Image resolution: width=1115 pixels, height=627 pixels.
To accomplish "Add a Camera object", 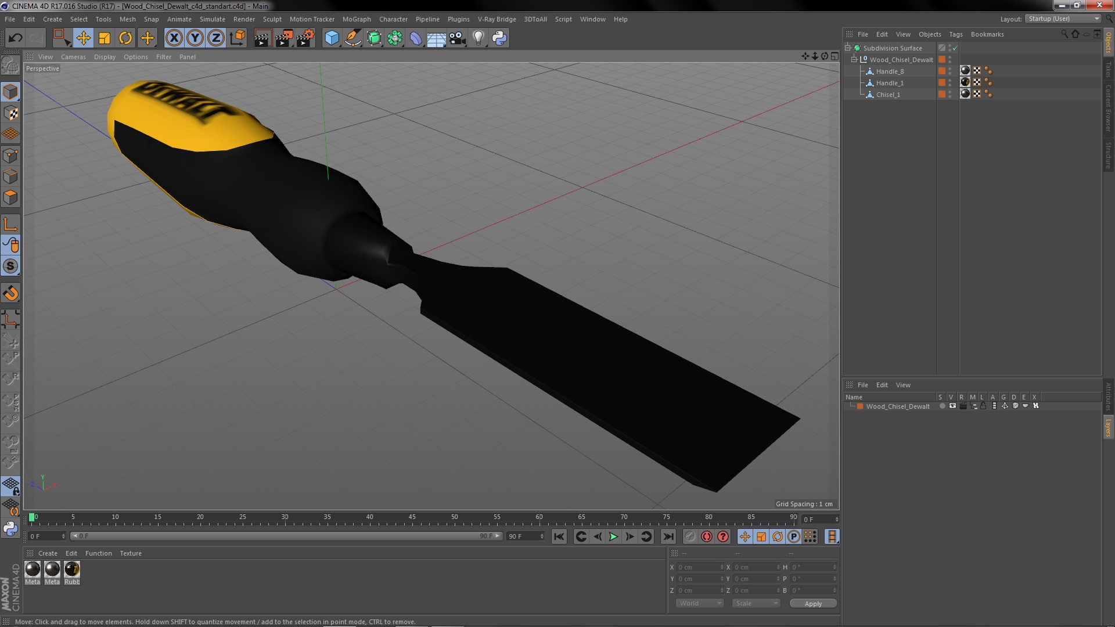I will (x=458, y=38).
